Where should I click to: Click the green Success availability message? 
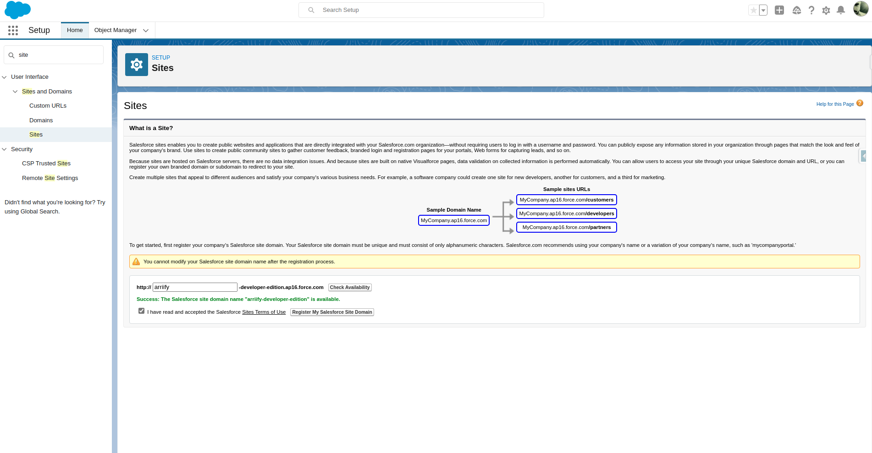point(238,299)
